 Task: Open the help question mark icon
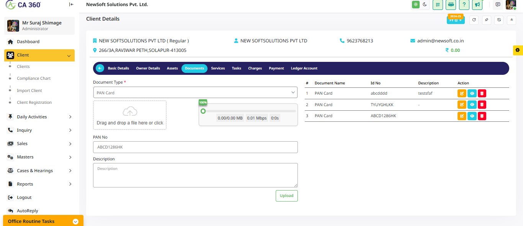[x=464, y=5]
